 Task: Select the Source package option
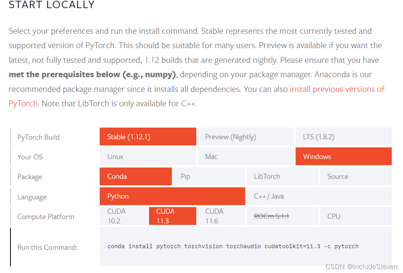356,176
